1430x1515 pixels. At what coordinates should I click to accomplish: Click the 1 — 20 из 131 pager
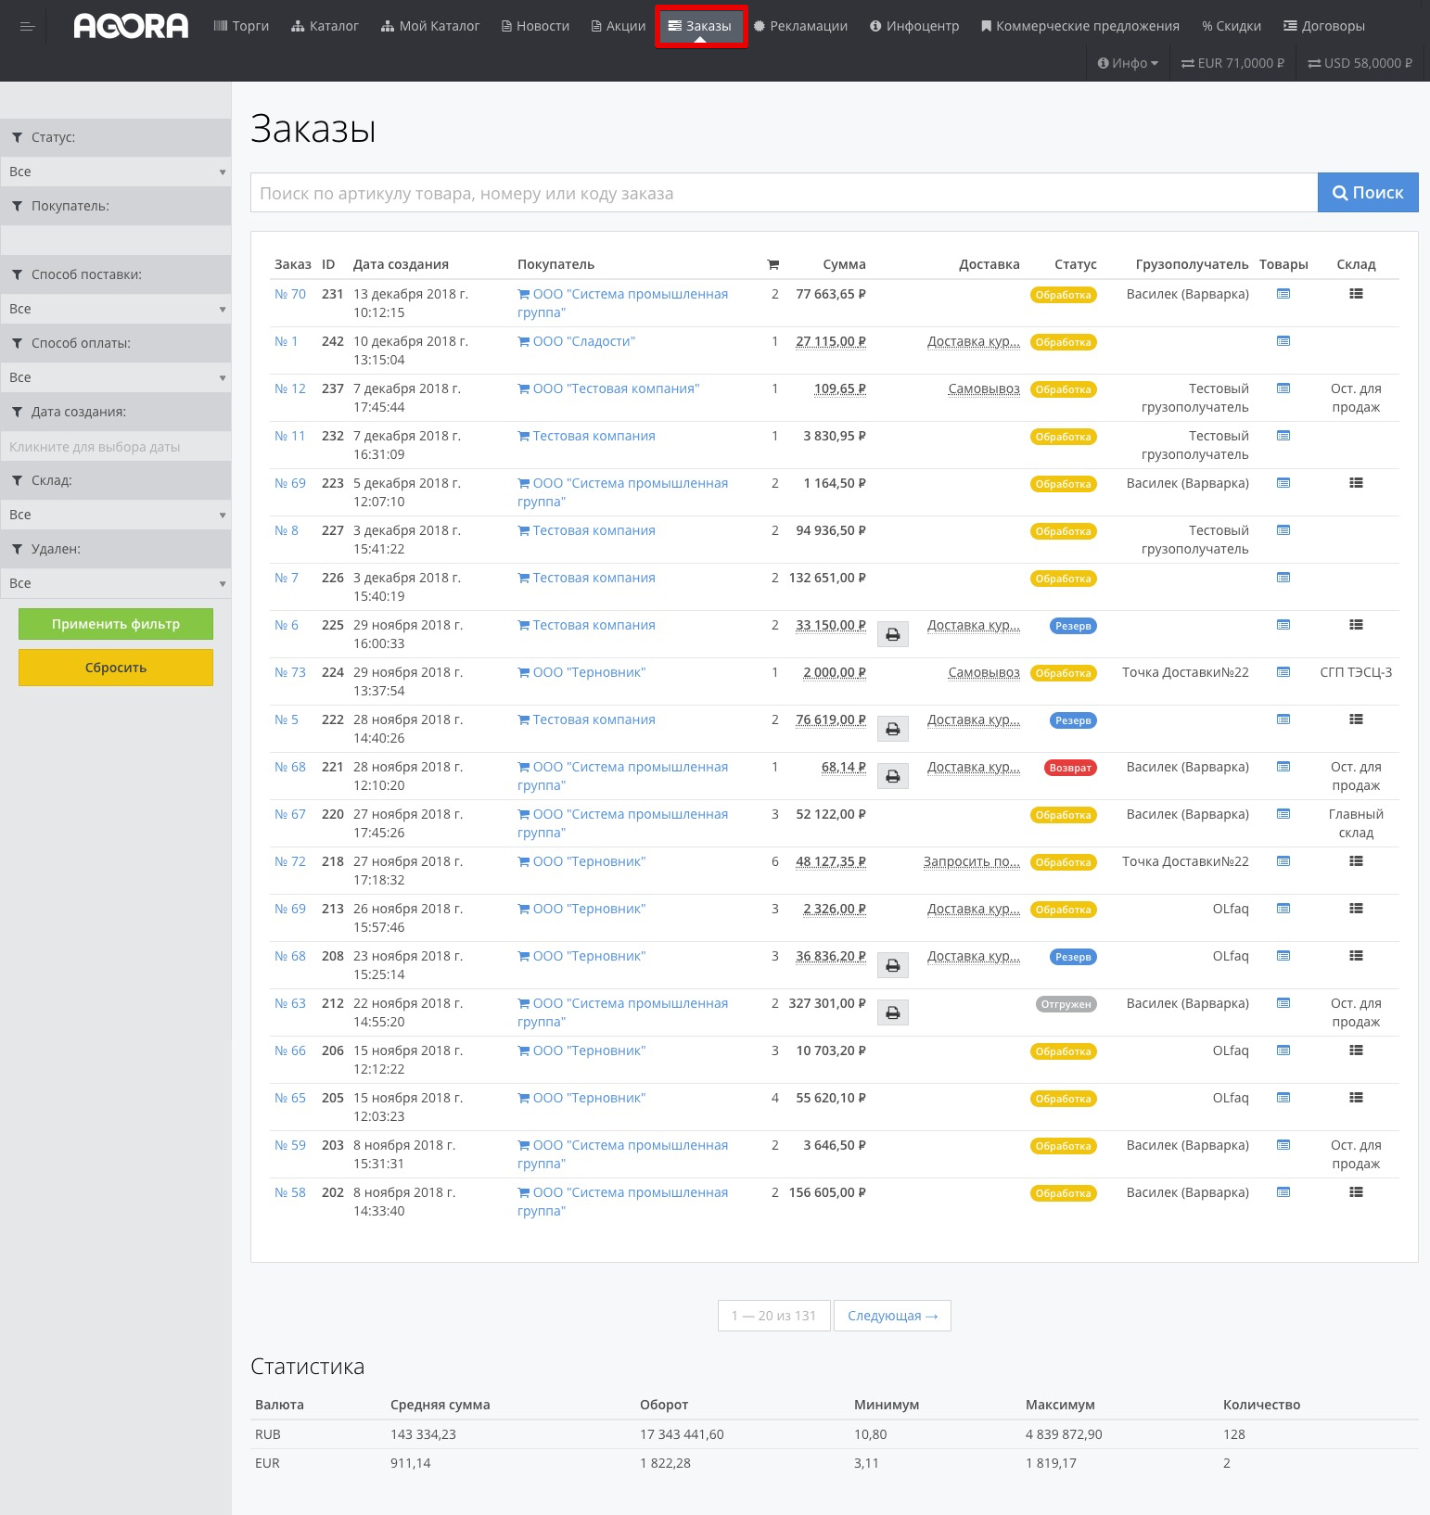[x=773, y=1316]
